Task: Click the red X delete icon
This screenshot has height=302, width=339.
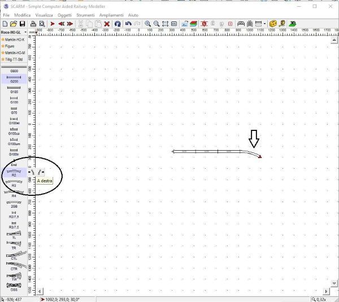Action: point(106,24)
